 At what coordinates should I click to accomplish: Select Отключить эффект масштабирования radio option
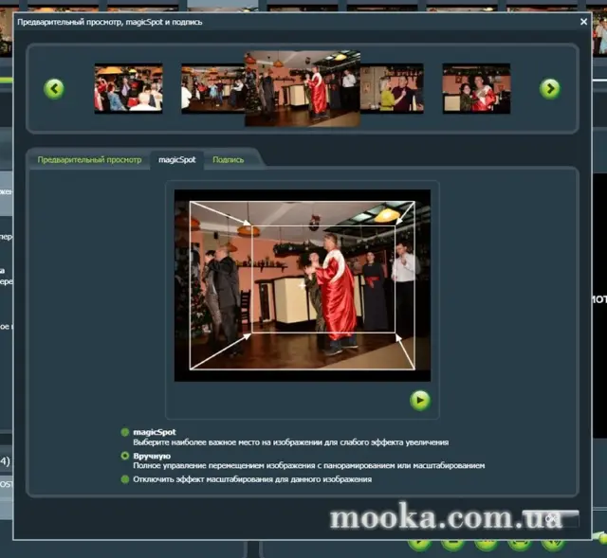pos(124,479)
